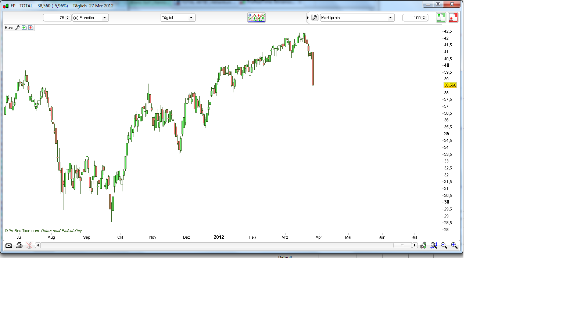Click the green up-arrow icon next to Kurs

click(x=24, y=27)
